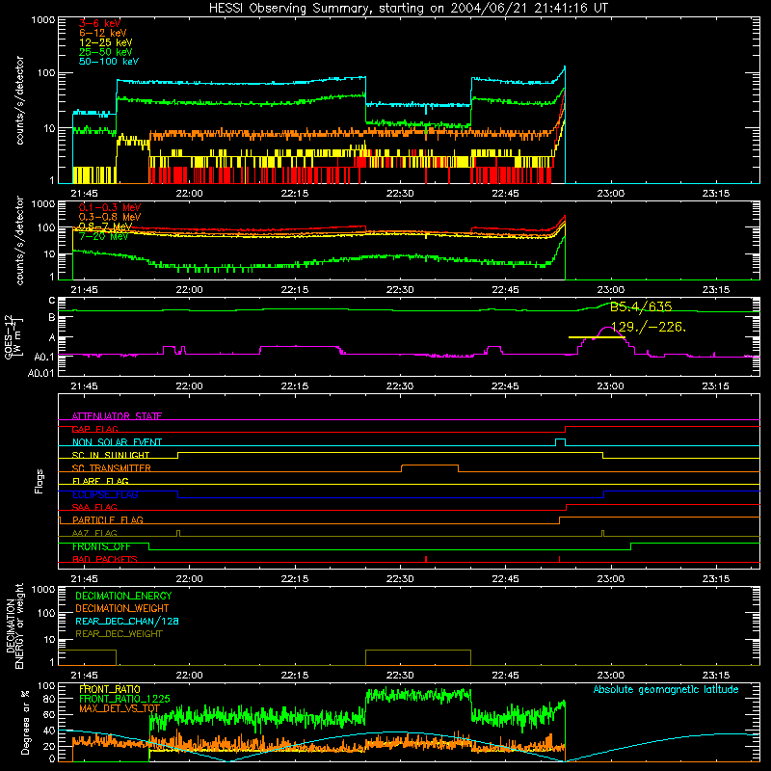This screenshot has width=771, height=771.
Task: Select the green 25-50 keV legend entry
Action: [106, 52]
